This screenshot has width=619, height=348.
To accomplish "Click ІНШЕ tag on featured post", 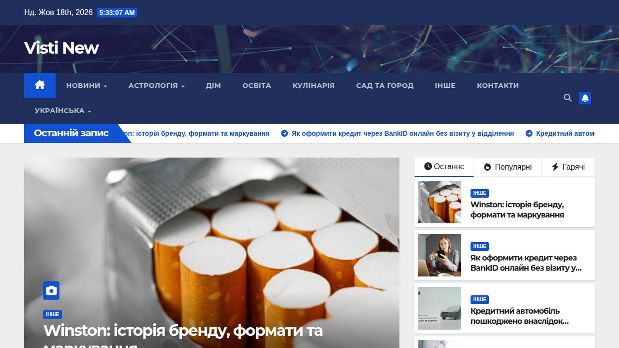I will [x=52, y=314].
